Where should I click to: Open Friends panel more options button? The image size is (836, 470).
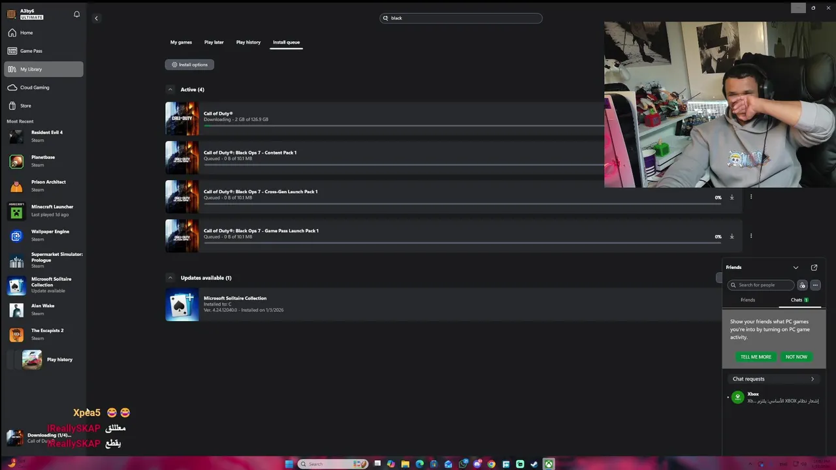[x=815, y=285]
